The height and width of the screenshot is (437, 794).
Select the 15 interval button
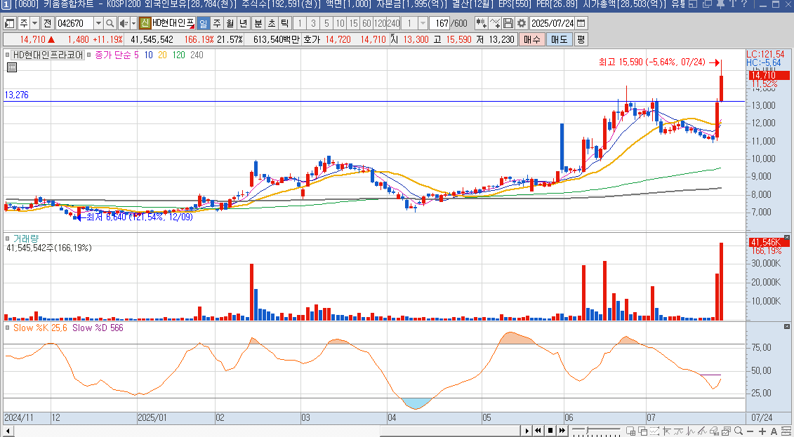click(353, 23)
